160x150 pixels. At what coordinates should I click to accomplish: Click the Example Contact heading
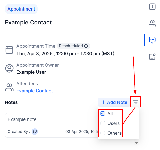[x=28, y=22]
